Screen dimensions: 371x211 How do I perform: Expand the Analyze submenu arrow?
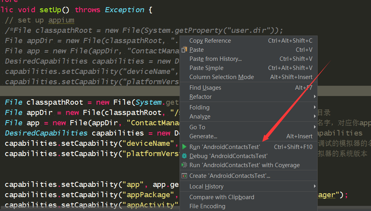(x=314, y=116)
